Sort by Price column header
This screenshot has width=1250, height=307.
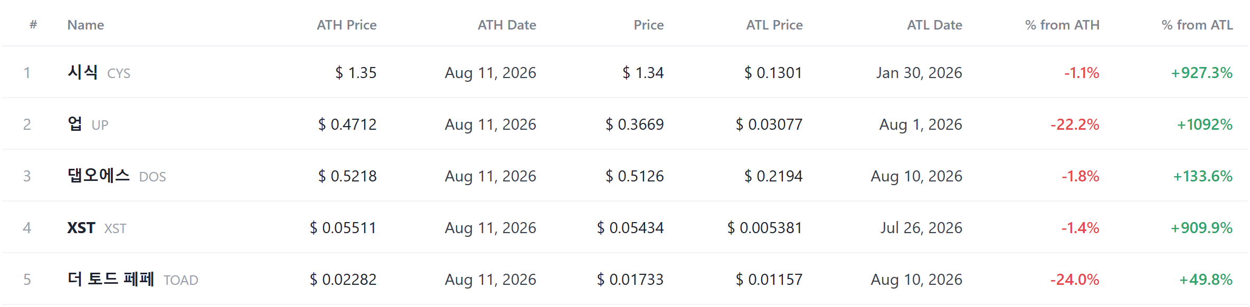coord(649,25)
